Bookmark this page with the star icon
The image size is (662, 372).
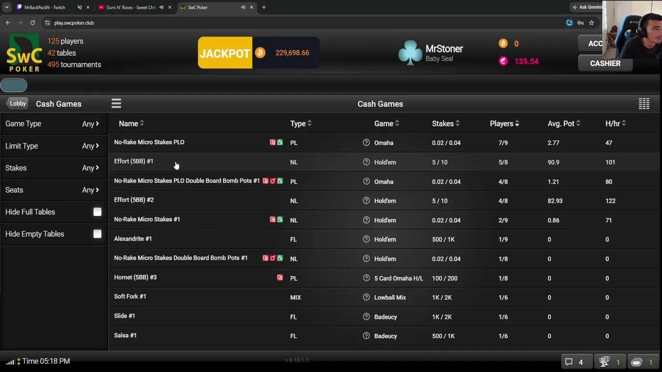pyautogui.click(x=591, y=23)
